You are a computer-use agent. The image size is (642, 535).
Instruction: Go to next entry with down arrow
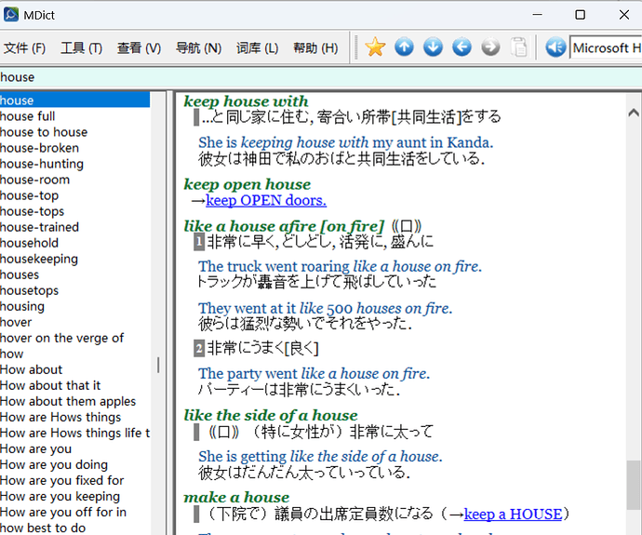pyautogui.click(x=433, y=47)
